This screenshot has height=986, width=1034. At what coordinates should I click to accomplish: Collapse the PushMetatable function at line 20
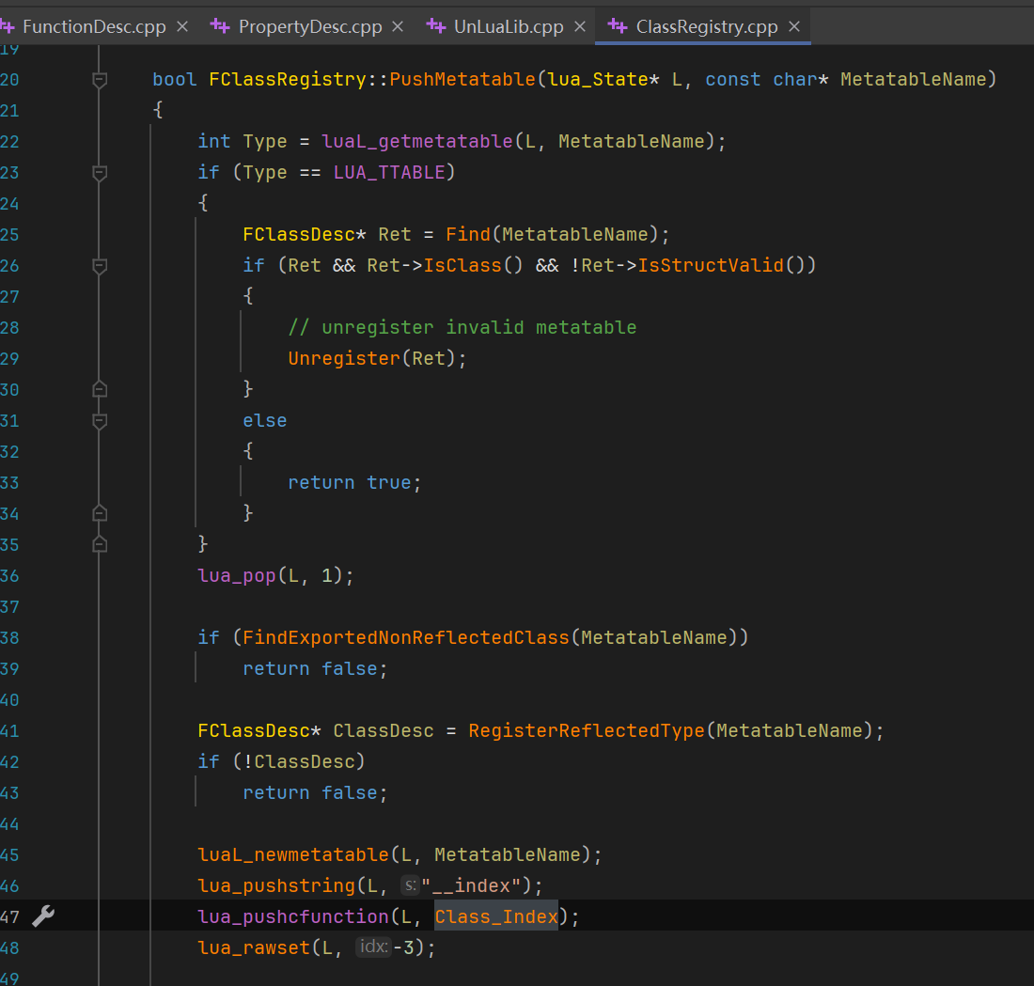pyautogui.click(x=100, y=80)
